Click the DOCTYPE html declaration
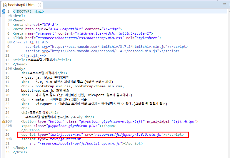The width and height of the screenshot is (230, 158). 28,11
